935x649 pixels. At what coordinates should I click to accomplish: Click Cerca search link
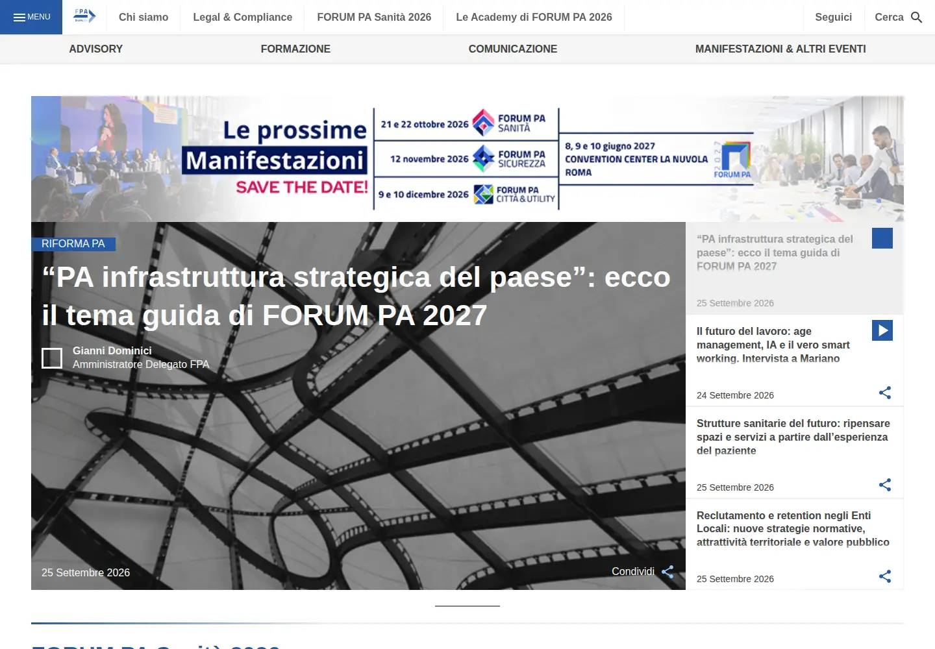click(889, 17)
